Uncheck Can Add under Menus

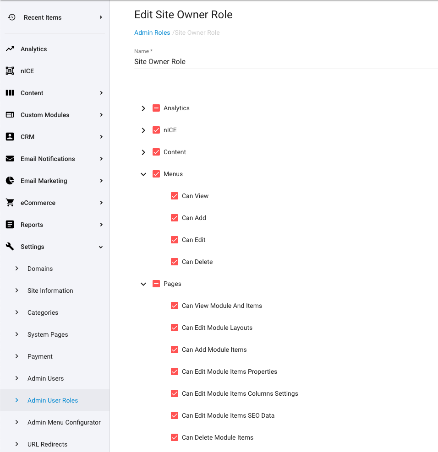[x=175, y=218]
